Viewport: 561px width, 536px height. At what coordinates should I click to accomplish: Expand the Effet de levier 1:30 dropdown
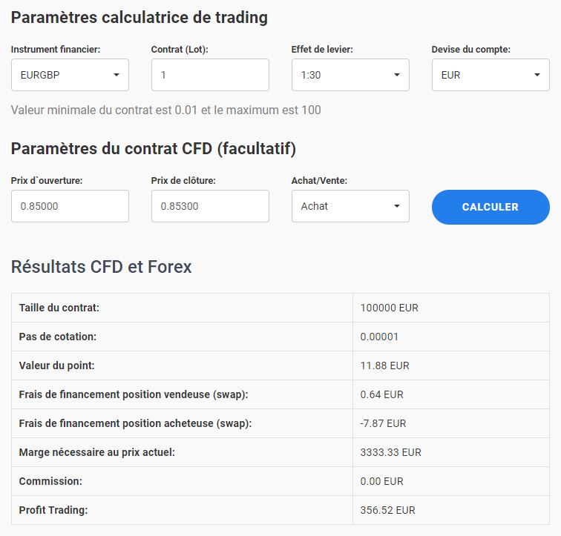click(350, 75)
